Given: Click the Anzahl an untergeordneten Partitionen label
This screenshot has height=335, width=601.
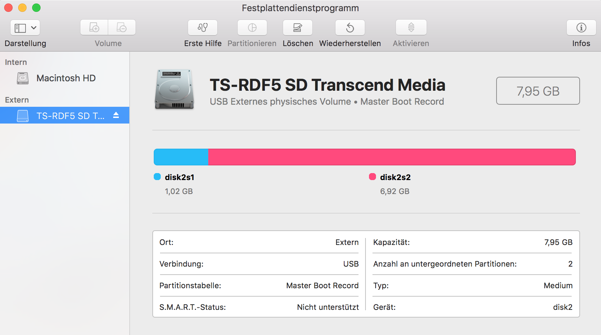Looking at the screenshot, I should click(x=445, y=264).
